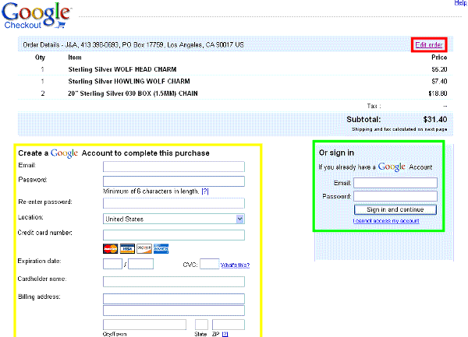
Task: Click the Sign in and continue button
Action: point(395,209)
